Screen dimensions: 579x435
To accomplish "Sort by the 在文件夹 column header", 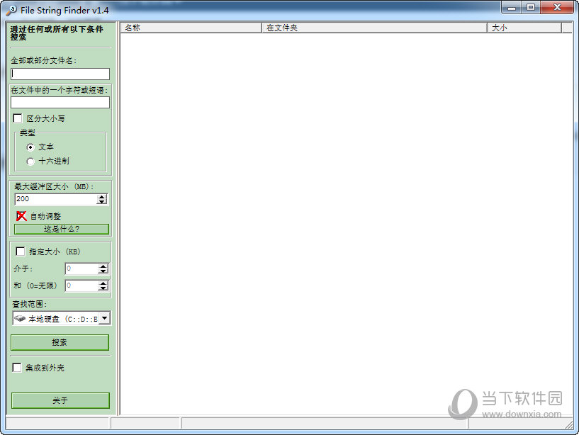I will 374,28.
